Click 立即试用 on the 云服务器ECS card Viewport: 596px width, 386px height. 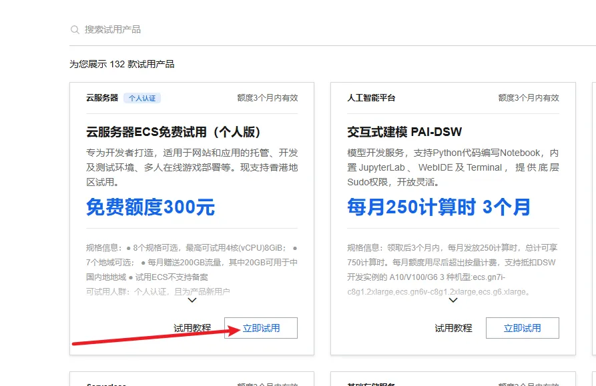(x=261, y=328)
